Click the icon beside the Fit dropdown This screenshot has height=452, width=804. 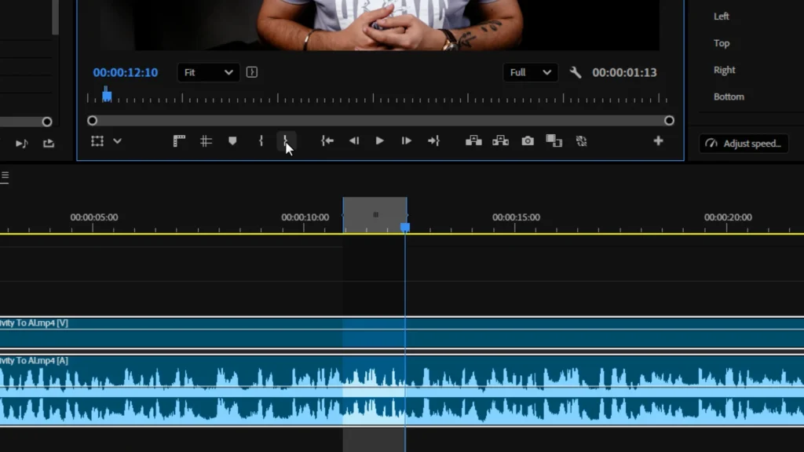point(252,72)
